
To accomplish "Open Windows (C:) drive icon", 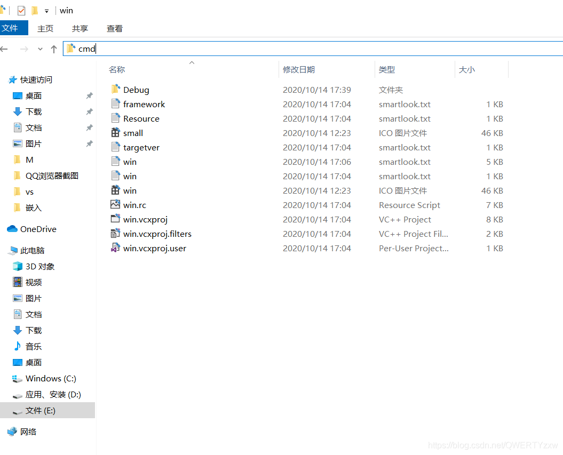I will (17, 379).
